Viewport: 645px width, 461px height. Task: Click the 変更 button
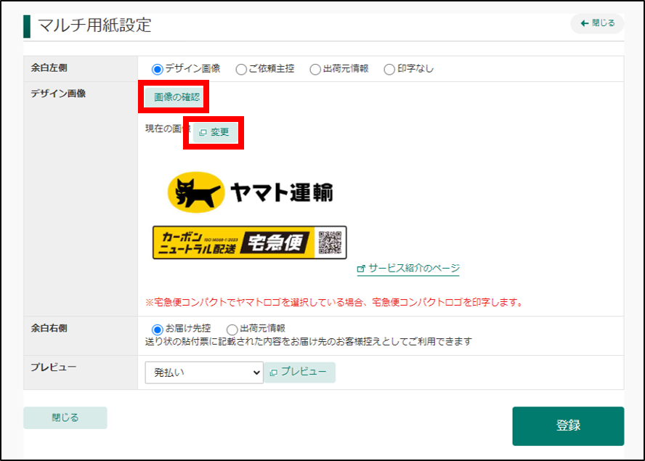215,132
